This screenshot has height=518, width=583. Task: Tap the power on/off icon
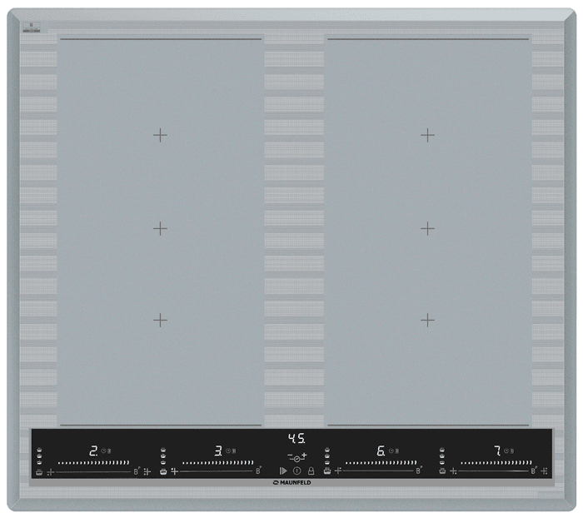[296, 471]
